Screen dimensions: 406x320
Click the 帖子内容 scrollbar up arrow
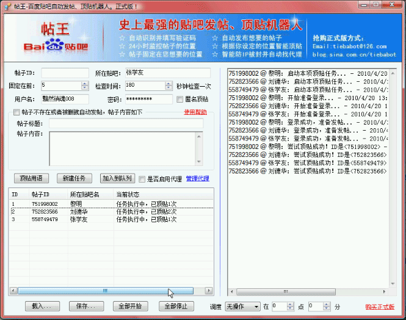[199, 136]
